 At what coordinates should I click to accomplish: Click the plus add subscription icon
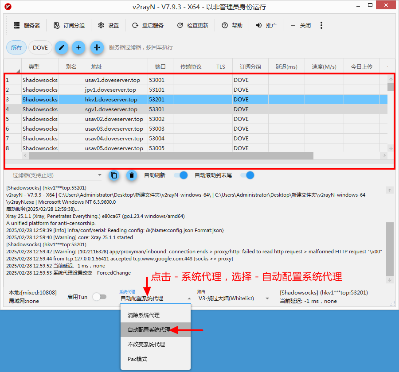pyautogui.click(x=78, y=47)
